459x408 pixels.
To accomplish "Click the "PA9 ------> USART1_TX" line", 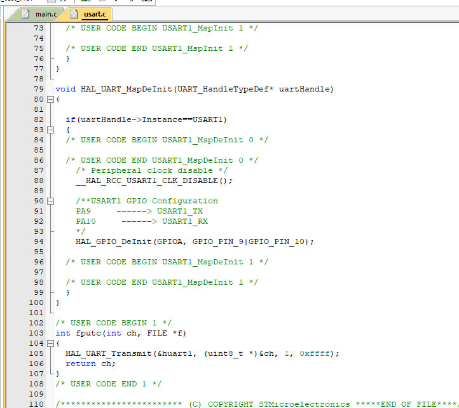I will coord(139,211).
